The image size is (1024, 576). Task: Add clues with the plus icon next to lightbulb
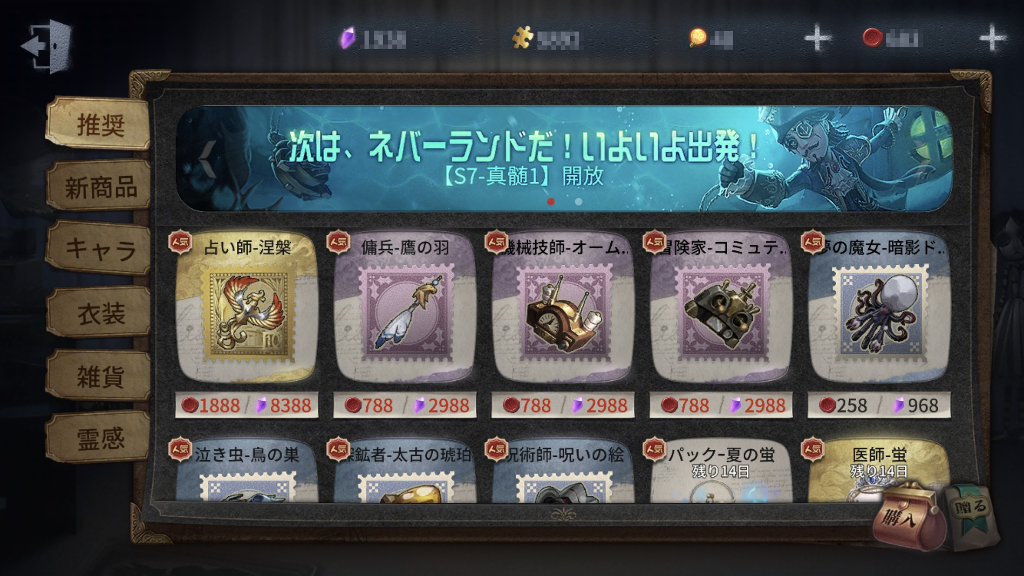coord(817,38)
